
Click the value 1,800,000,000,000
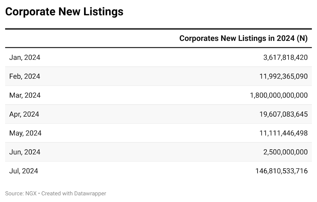(x=279, y=95)
